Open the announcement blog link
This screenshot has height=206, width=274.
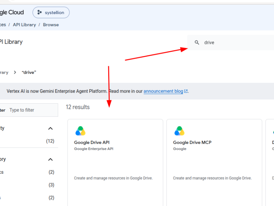(x=163, y=91)
